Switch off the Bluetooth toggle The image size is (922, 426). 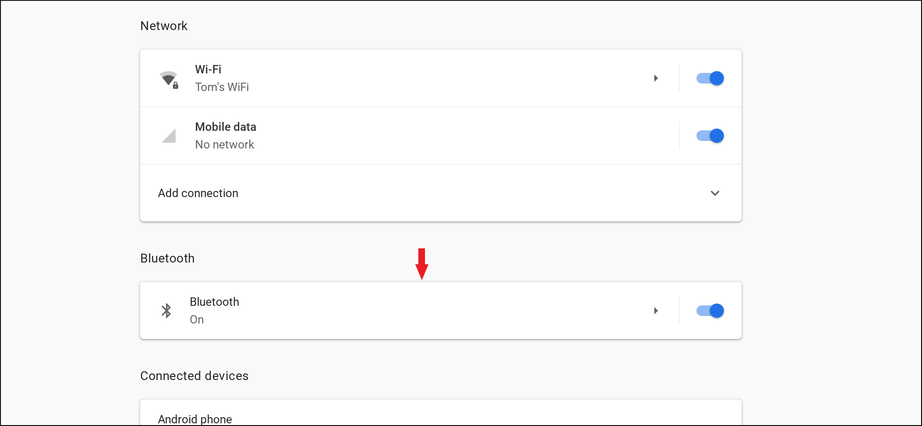pos(710,311)
